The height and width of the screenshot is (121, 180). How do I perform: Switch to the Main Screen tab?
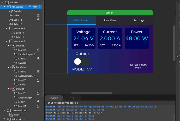81,20
